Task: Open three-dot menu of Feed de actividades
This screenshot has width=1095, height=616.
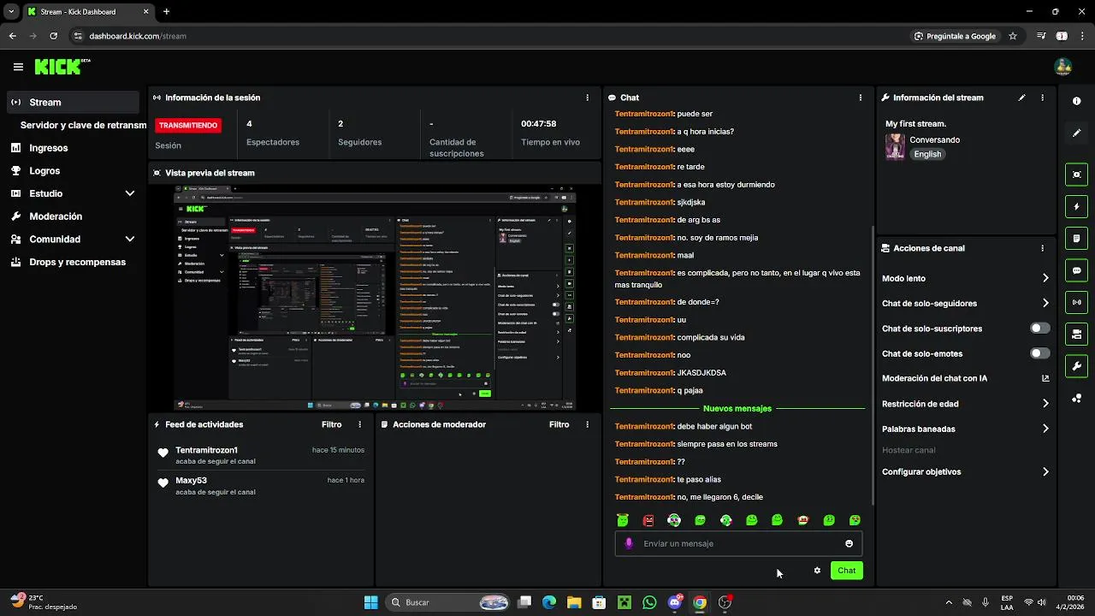Action: (x=359, y=424)
